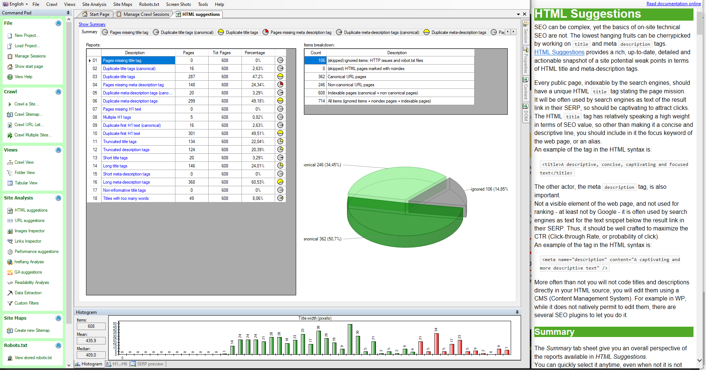This screenshot has height=382, width=709.
Task: Click the HTML suggestions sidebar icon
Action: 10,211
